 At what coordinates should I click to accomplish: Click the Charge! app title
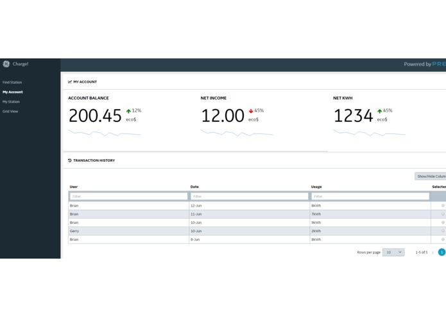(x=21, y=64)
